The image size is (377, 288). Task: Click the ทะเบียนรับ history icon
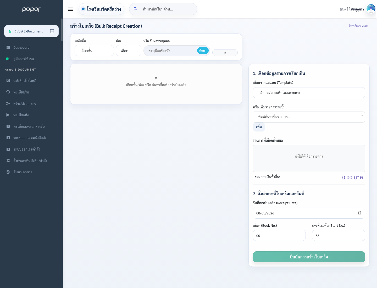(8, 92)
